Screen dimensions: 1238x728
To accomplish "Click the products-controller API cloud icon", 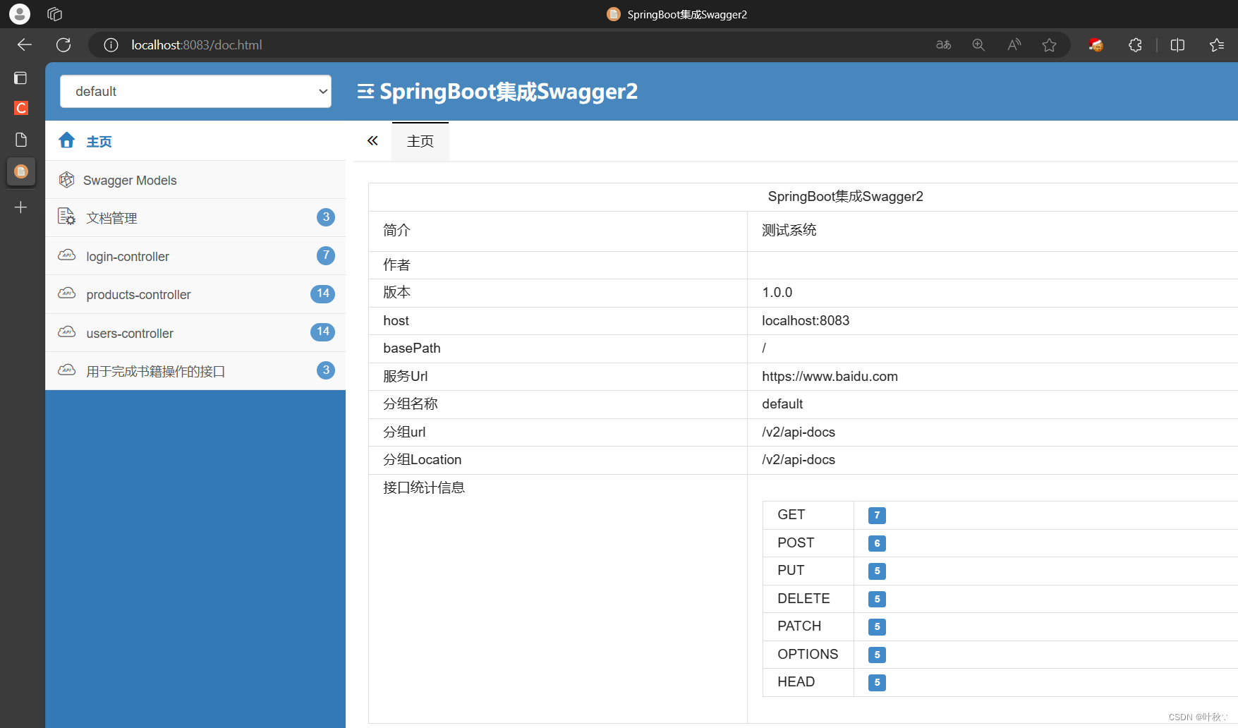I will click(66, 293).
